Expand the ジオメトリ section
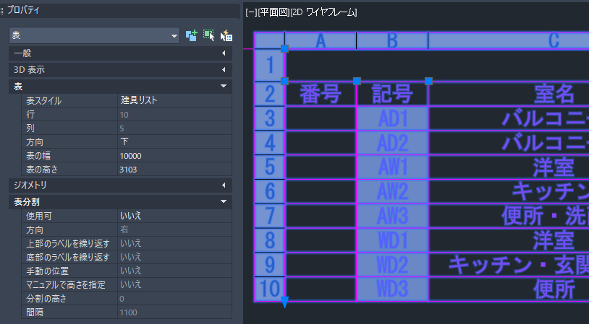This screenshot has width=589, height=324. (x=119, y=185)
